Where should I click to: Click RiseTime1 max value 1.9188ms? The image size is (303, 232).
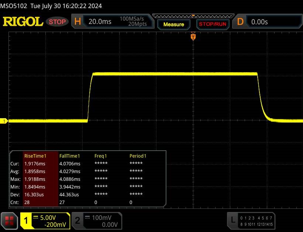pos(35,179)
